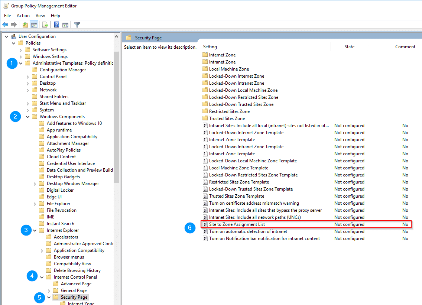This screenshot has height=305, width=422.
Task: Click the Internet Zone folder icon in the list
Action: 205,55
